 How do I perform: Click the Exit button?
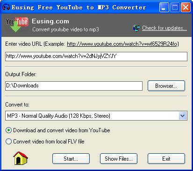coord(166,159)
